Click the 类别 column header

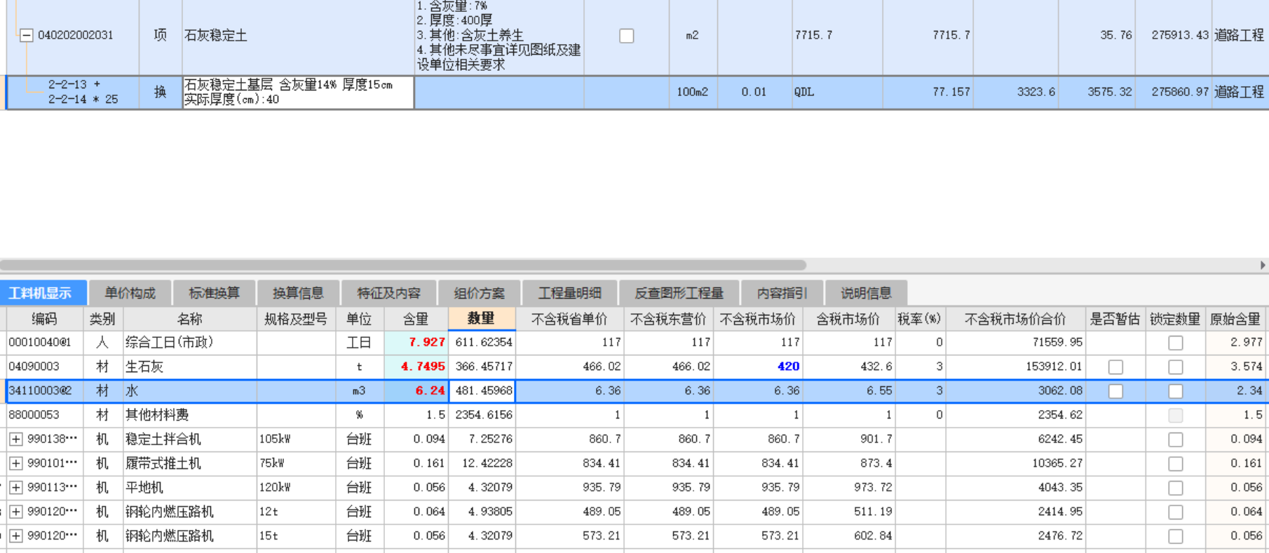[103, 319]
